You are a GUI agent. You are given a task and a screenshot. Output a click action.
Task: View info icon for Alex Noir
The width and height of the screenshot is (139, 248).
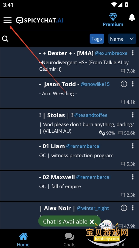[x=124, y=208]
